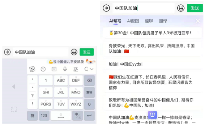This screenshot has height=125, width=205.
Task: Choose suggestion 第30金！中国队包揽男子单人3米板冠亚军
Action: tap(152, 33)
